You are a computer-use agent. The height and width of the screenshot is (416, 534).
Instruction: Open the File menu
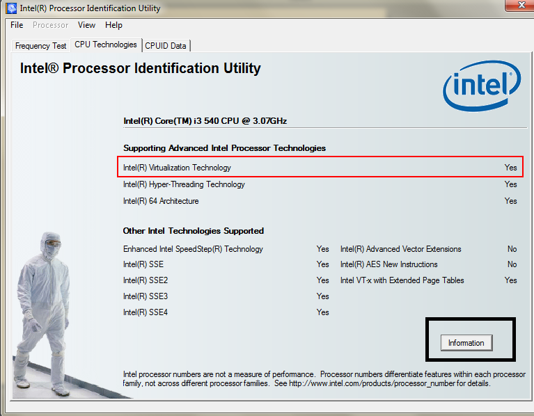click(x=17, y=25)
